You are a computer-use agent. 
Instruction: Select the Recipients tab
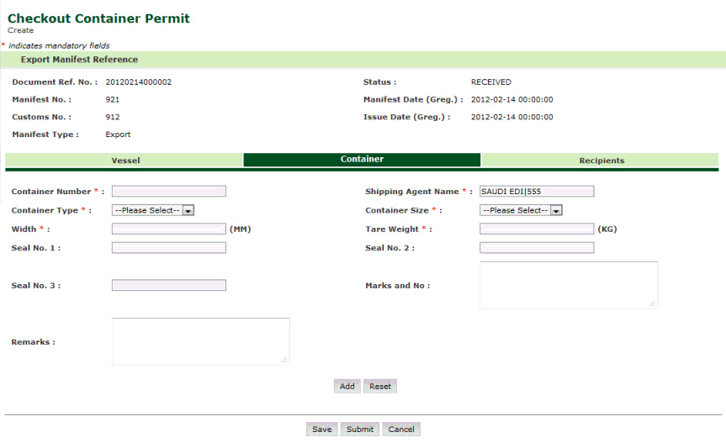[601, 160]
